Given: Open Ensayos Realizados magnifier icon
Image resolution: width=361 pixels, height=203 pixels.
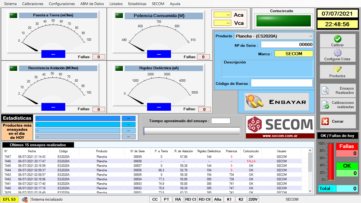Looking at the screenshot, I should click(x=325, y=91).
